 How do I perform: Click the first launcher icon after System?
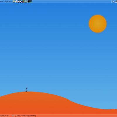click(14, 1)
